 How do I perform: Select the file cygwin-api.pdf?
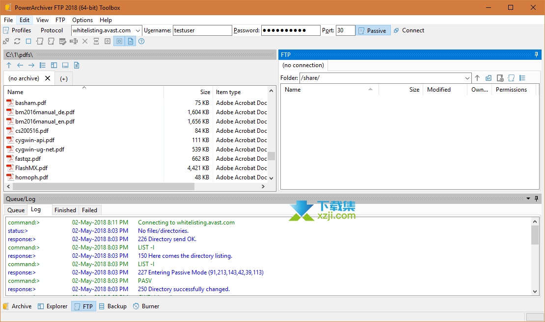(35, 140)
